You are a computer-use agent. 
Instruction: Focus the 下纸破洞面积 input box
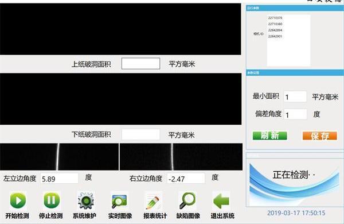[x=140, y=134]
